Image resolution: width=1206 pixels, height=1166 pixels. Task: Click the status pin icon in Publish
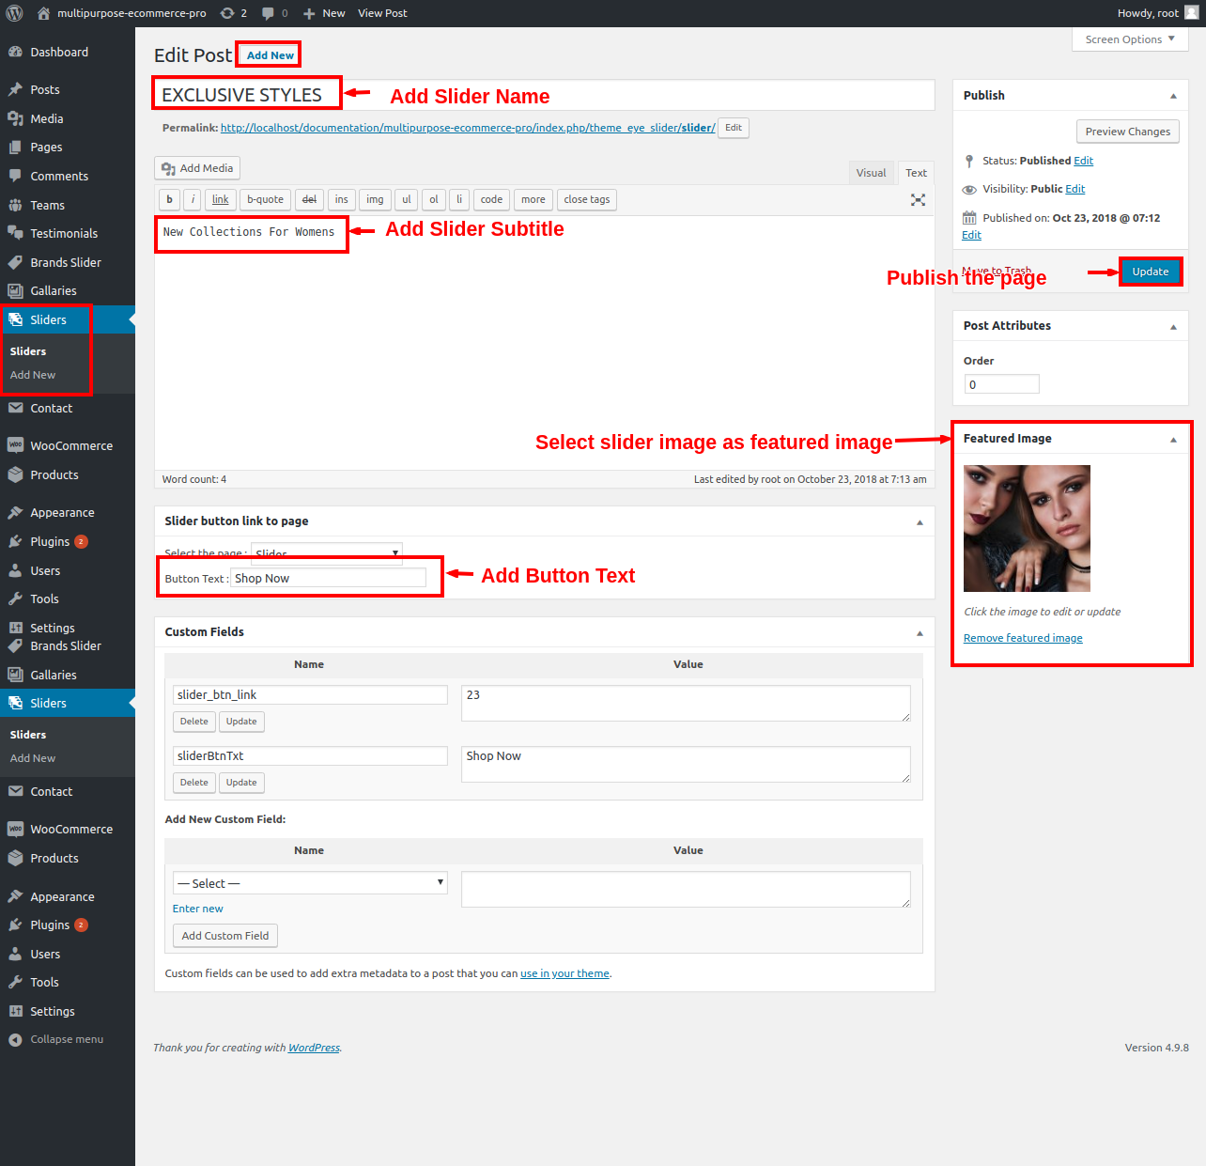click(x=969, y=161)
